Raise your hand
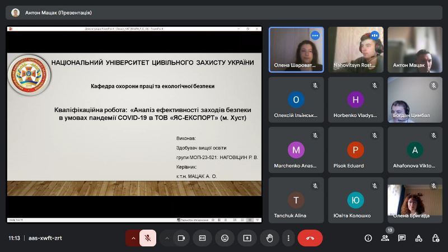 point(269,238)
